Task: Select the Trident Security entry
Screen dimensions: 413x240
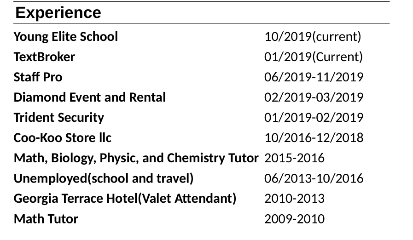Action: click(59, 118)
